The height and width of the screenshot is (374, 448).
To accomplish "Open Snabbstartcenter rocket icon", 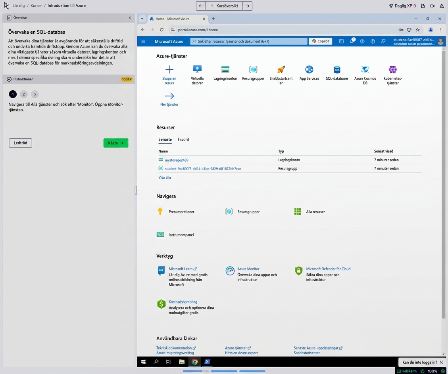I will click(281, 69).
